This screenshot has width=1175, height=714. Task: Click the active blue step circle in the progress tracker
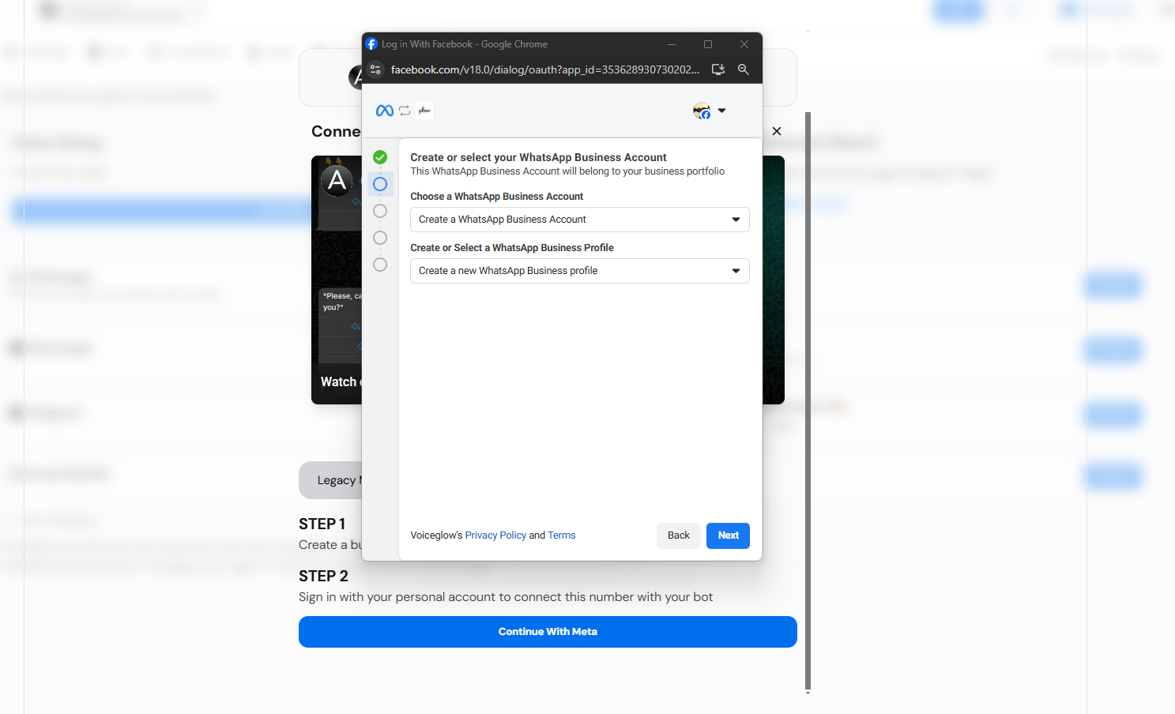[380, 184]
